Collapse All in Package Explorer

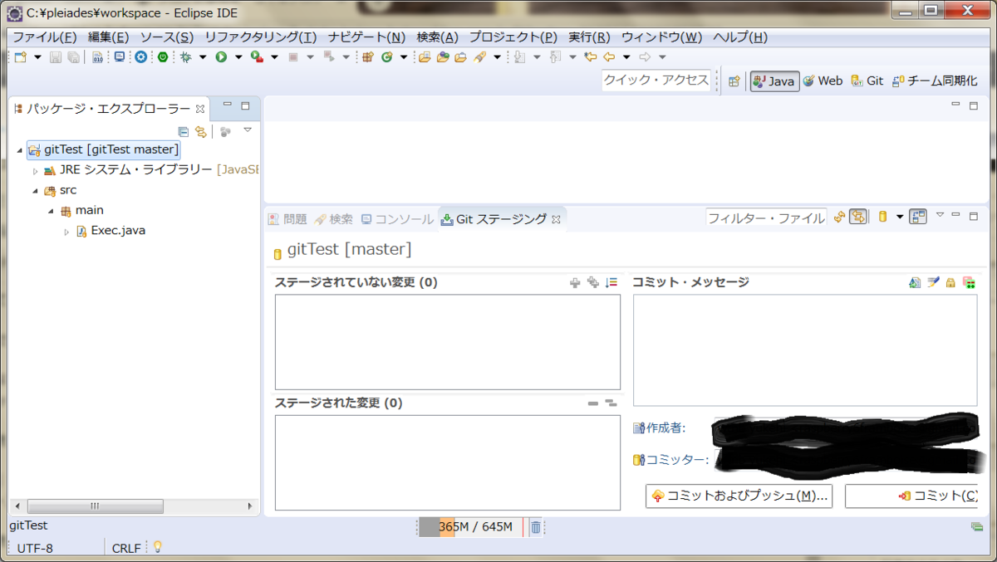tap(184, 131)
